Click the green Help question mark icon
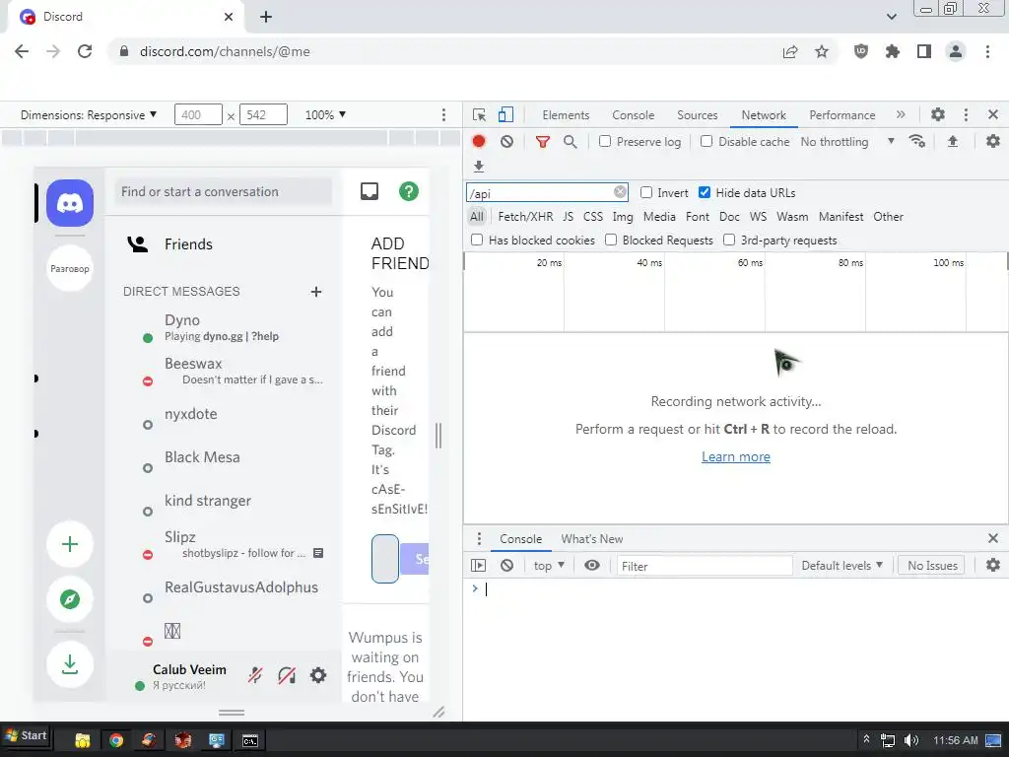 (409, 191)
